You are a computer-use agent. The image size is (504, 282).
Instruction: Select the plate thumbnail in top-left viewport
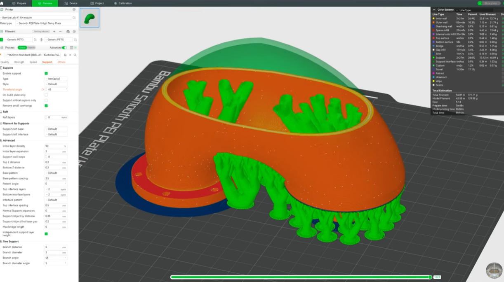point(89,18)
